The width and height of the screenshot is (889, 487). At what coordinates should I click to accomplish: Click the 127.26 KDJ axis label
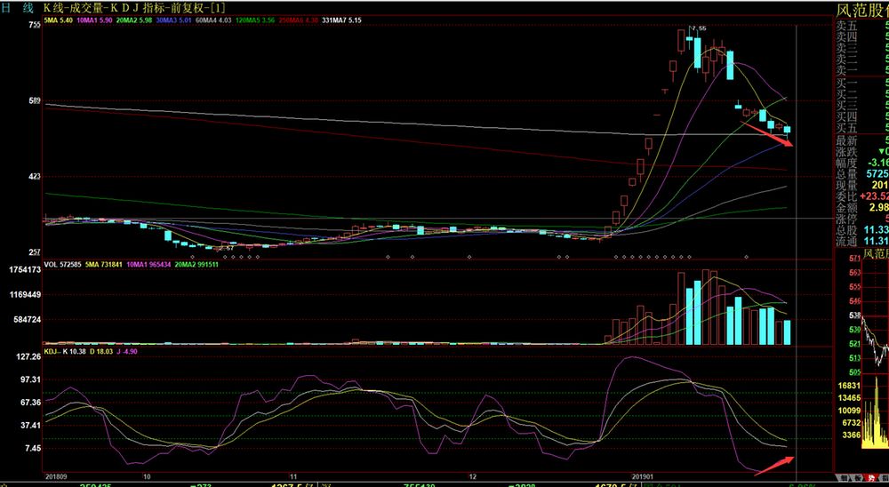29,356
